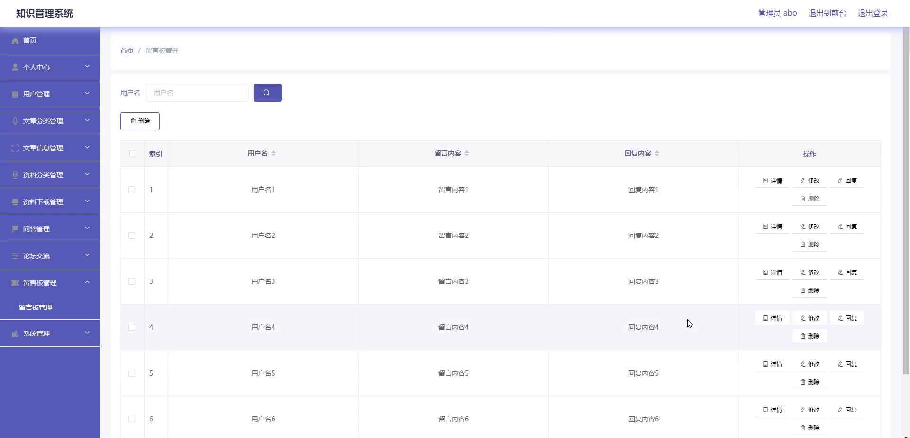
Task: Expand the 资料下载管理 chevron
Action: pos(87,201)
